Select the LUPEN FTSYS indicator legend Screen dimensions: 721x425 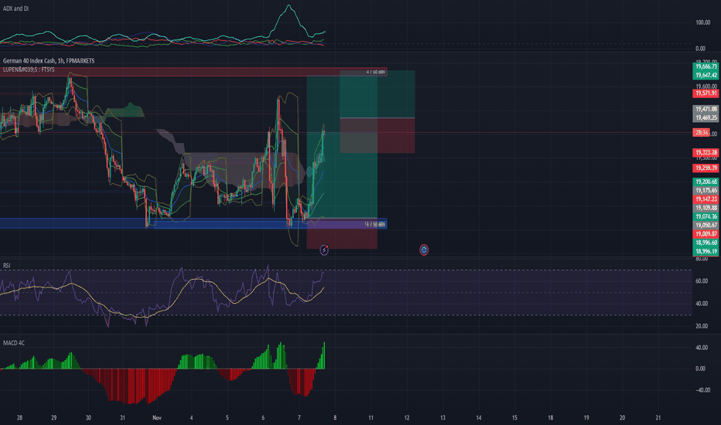point(29,70)
